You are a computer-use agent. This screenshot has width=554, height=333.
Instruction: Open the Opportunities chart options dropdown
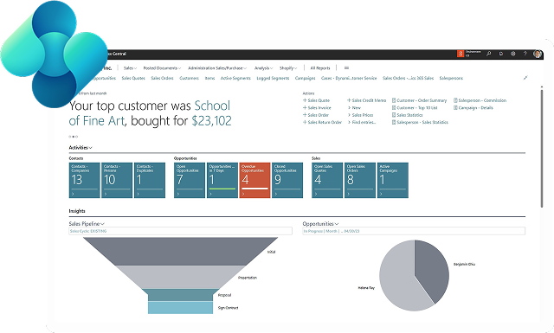point(337,223)
